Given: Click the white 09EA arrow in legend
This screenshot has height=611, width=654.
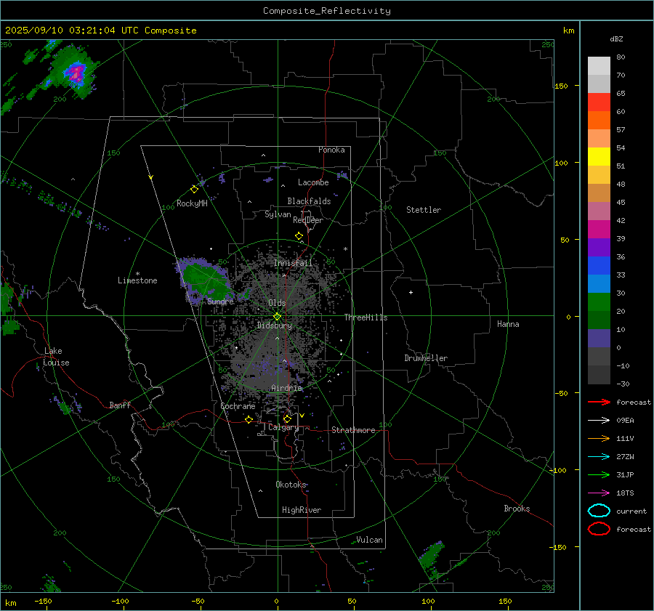Looking at the screenshot, I should 599,420.
